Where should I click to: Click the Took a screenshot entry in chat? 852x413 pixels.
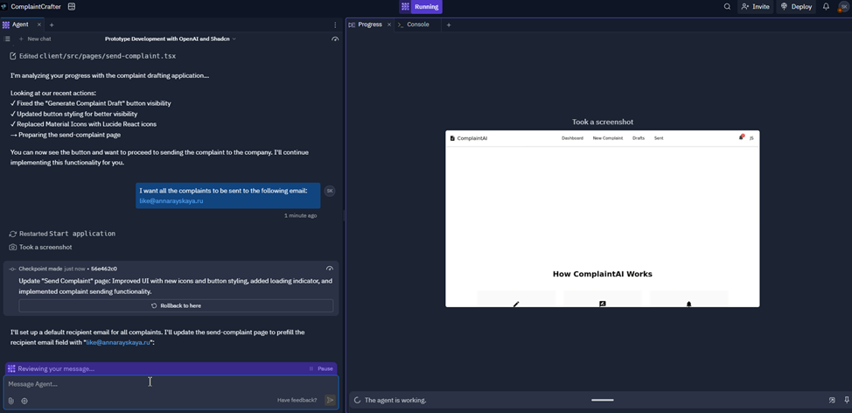[x=41, y=248]
